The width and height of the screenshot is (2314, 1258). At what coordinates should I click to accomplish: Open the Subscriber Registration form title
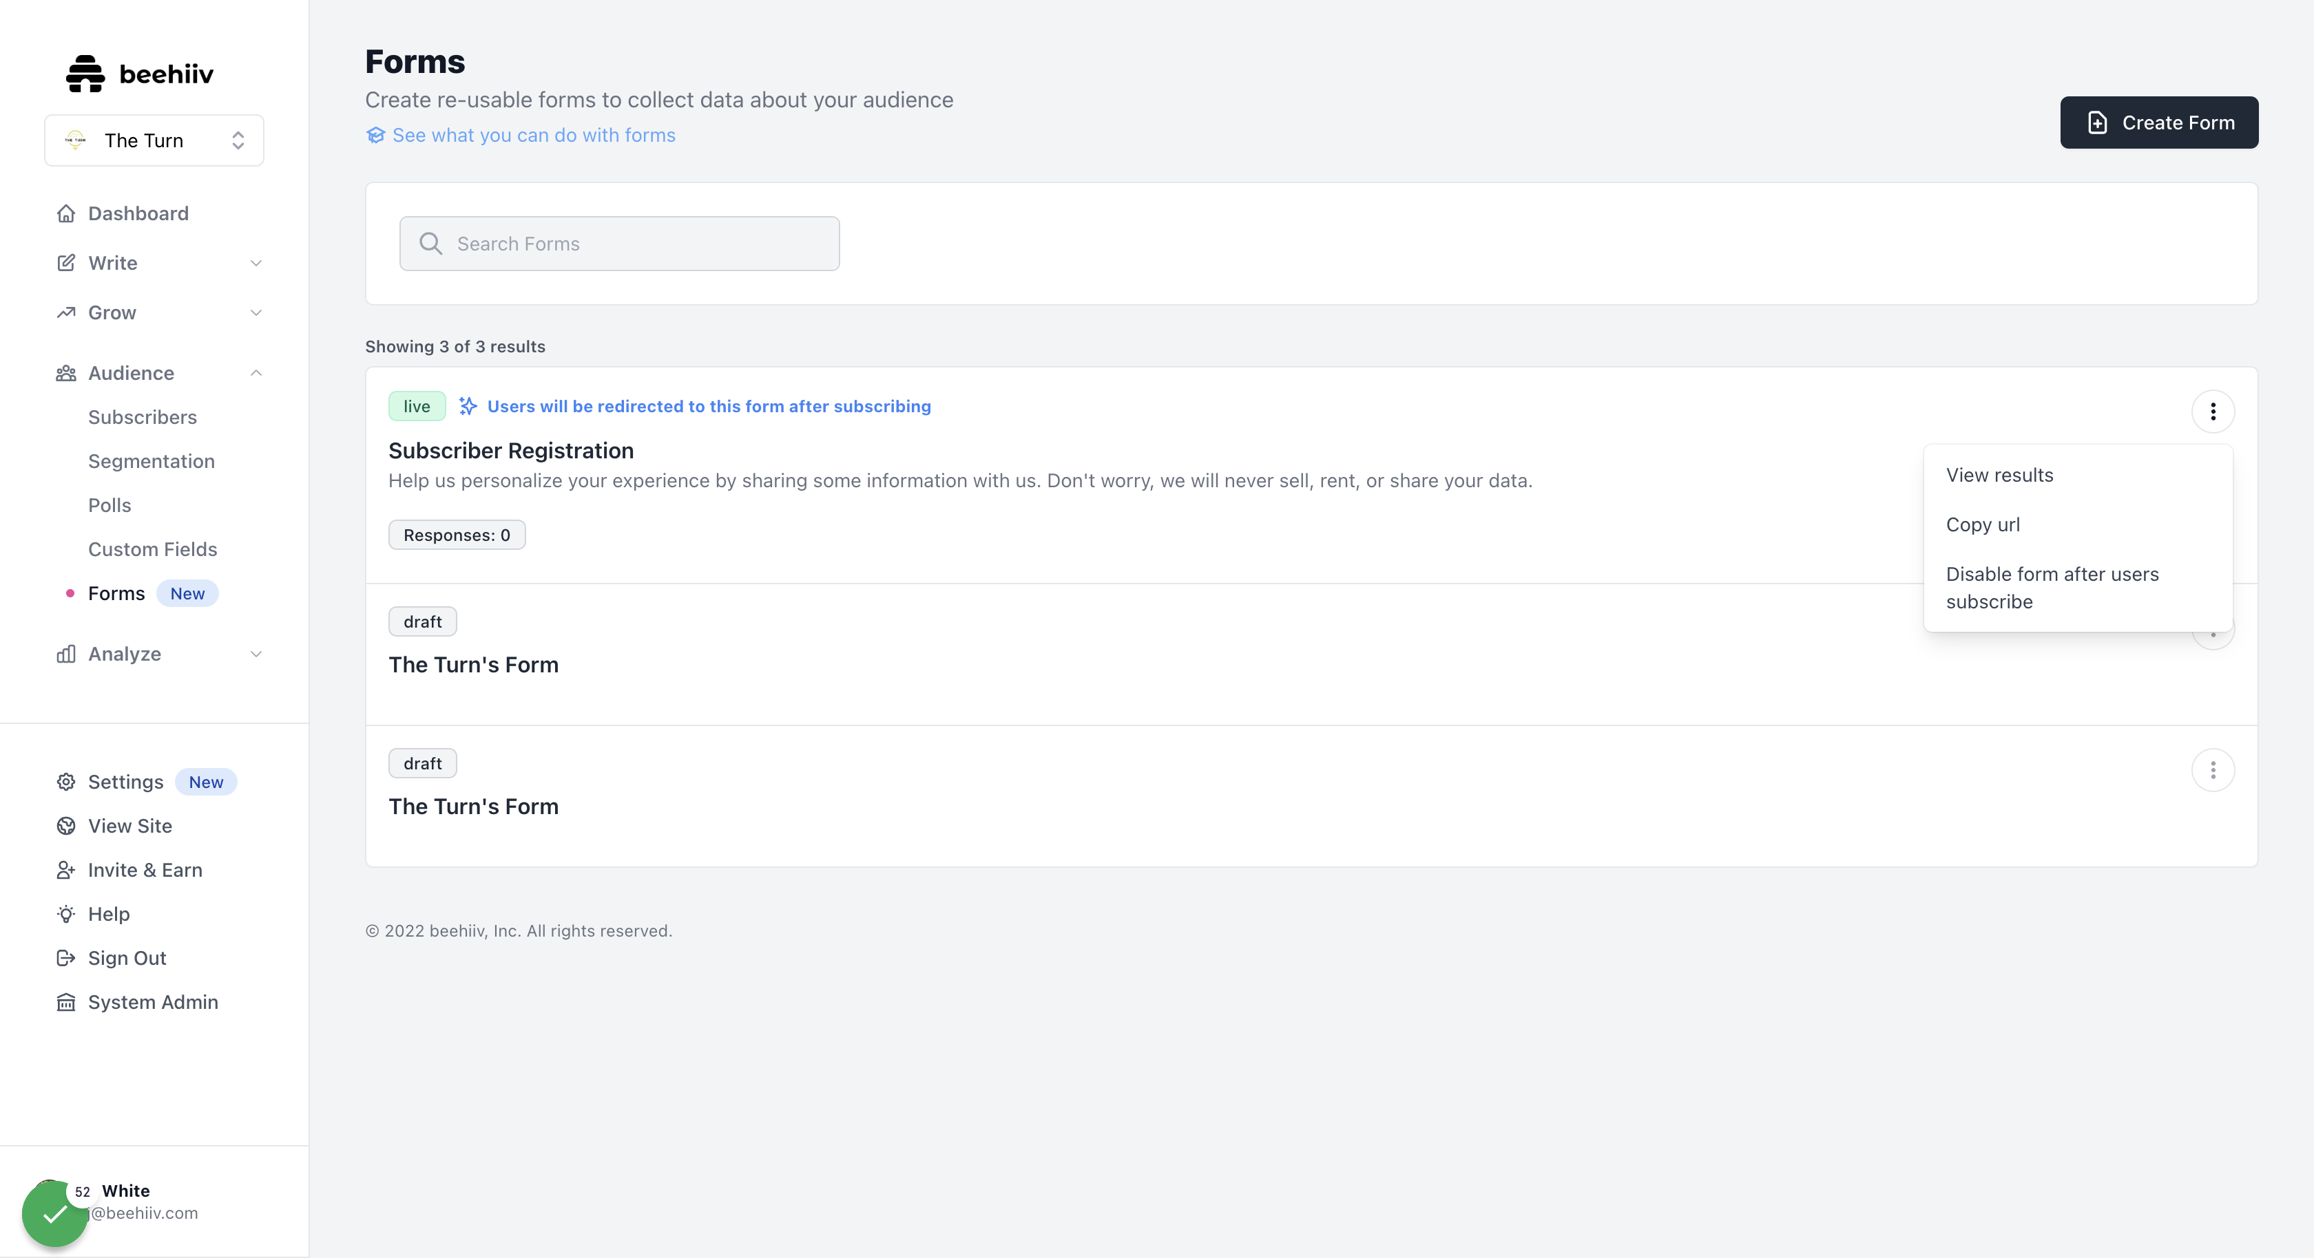point(511,451)
